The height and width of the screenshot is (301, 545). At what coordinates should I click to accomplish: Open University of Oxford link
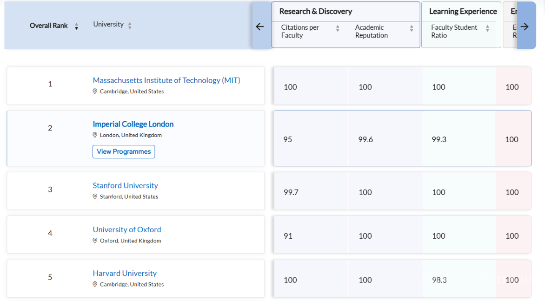coord(126,229)
